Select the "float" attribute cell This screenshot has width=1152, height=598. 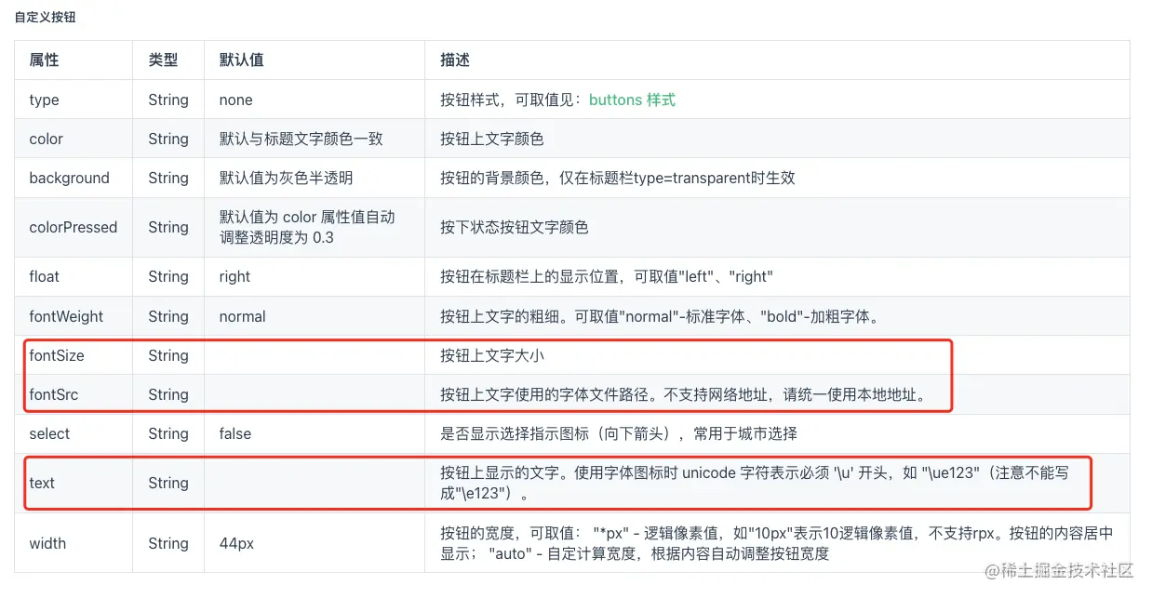pyautogui.click(x=44, y=276)
